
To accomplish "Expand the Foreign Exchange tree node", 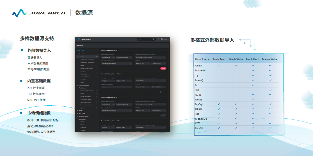I will tap(77, 85).
